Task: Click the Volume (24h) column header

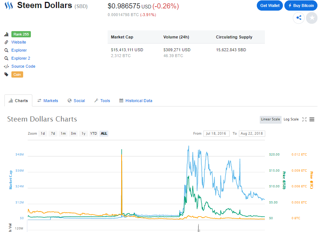Action: point(176,37)
